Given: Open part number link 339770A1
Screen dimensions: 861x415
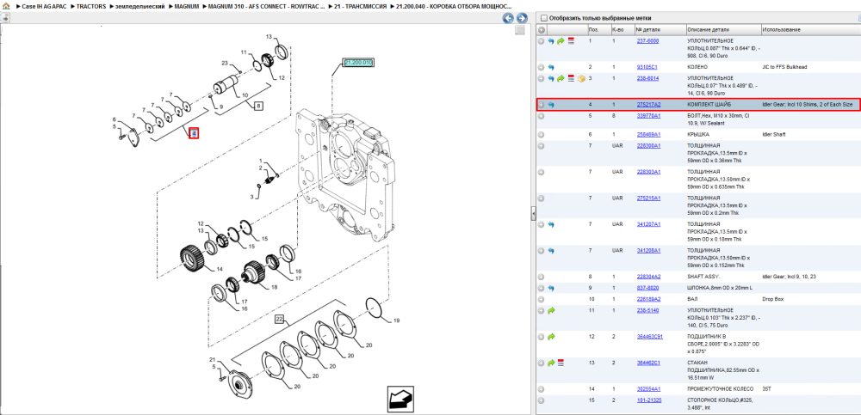Looking at the screenshot, I should [x=648, y=116].
